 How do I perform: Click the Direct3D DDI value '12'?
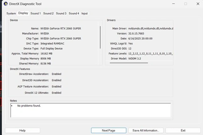click(x=130, y=49)
